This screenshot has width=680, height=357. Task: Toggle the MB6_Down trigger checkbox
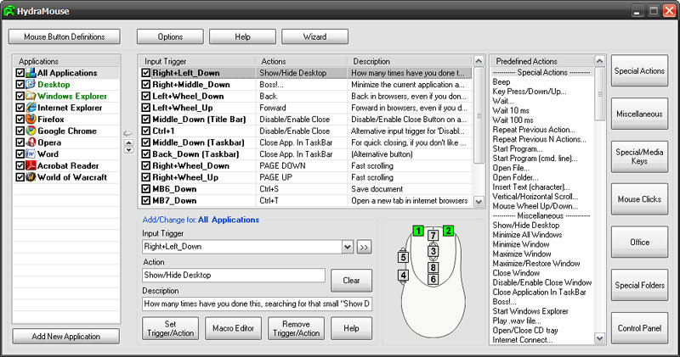tap(146, 189)
